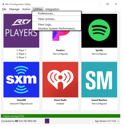Click the App Version 21.7.12.0 text
124x127 pixels.
coord(105,121)
